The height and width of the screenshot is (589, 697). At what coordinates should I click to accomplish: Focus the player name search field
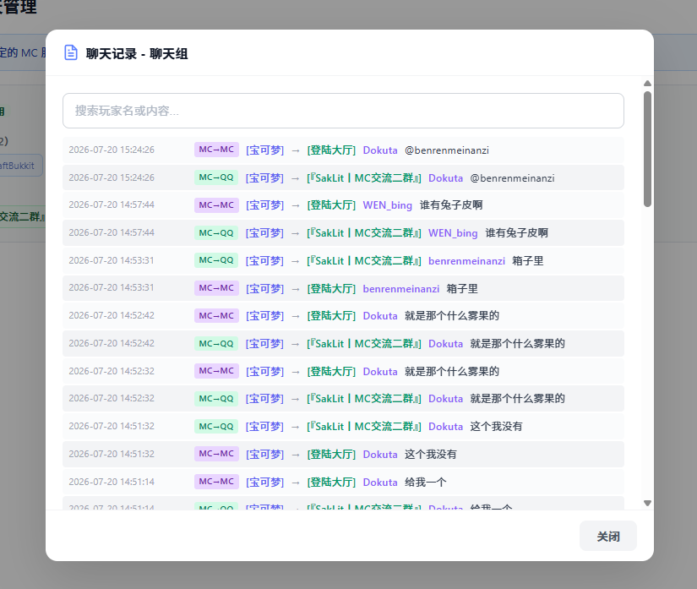[x=343, y=111]
